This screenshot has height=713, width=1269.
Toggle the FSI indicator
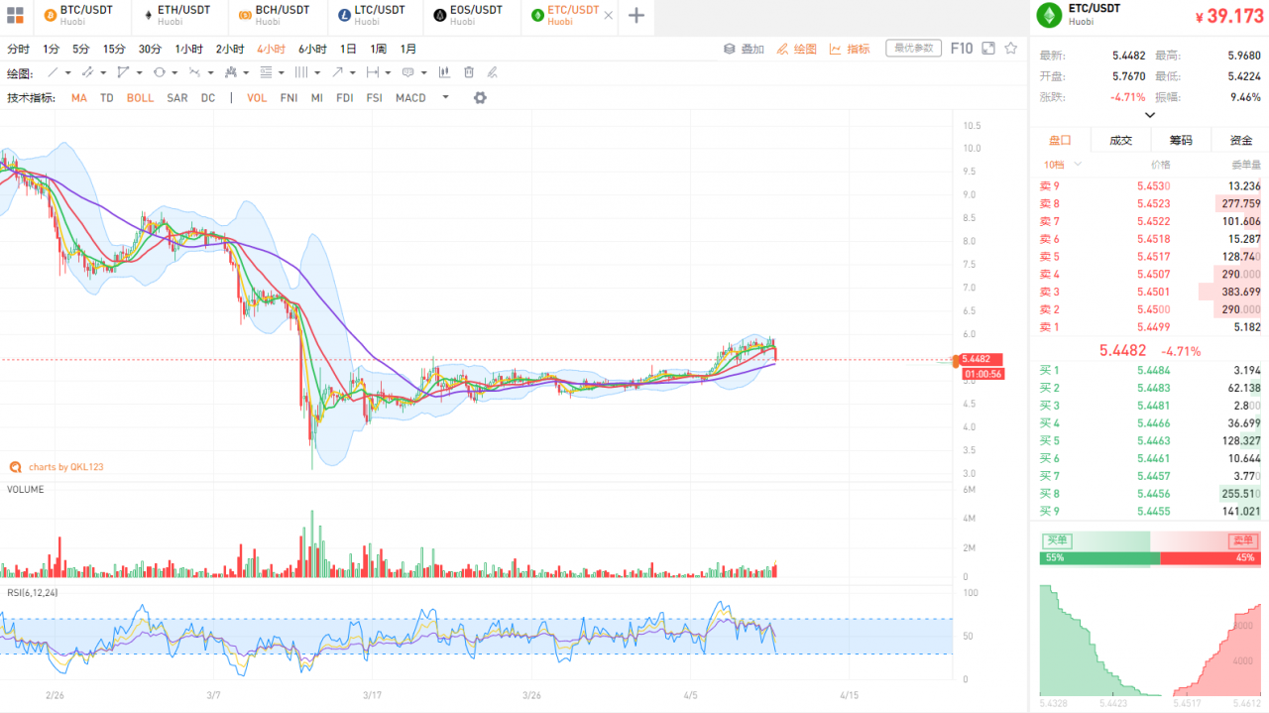pyautogui.click(x=374, y=98)
